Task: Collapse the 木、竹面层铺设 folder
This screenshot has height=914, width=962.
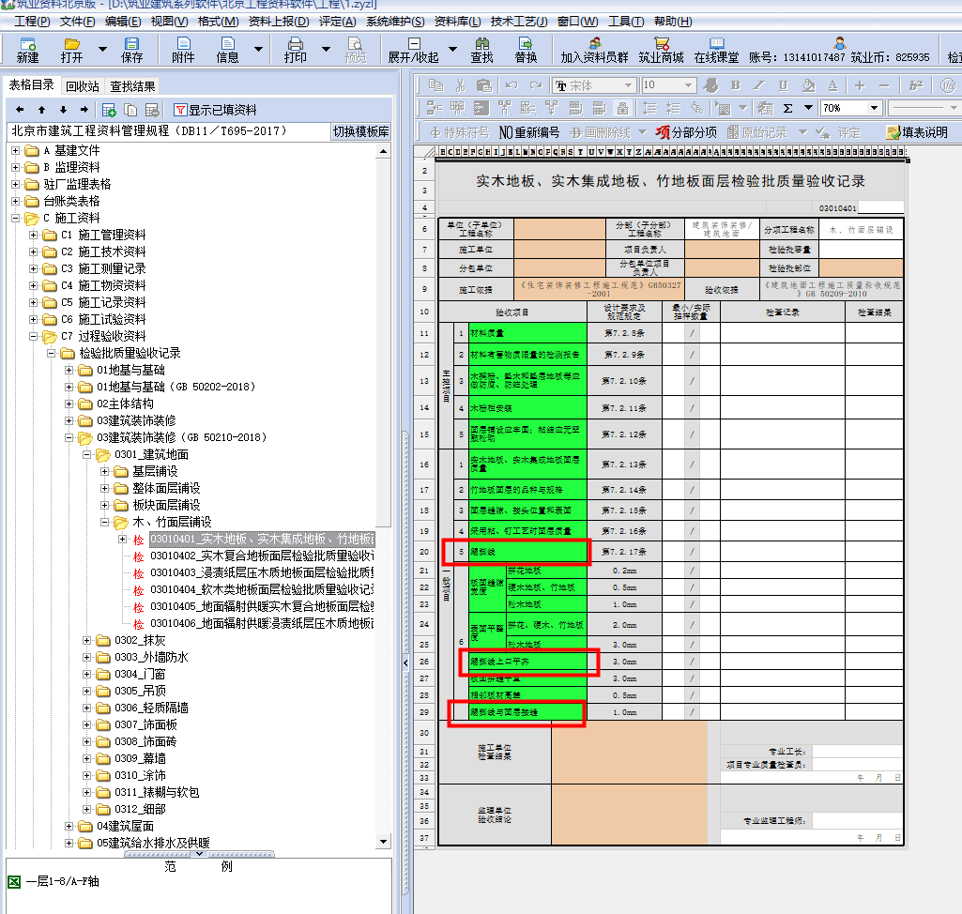Action: (104, 522)
